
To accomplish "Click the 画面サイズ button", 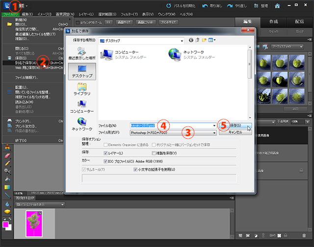I will coord(124,23).
